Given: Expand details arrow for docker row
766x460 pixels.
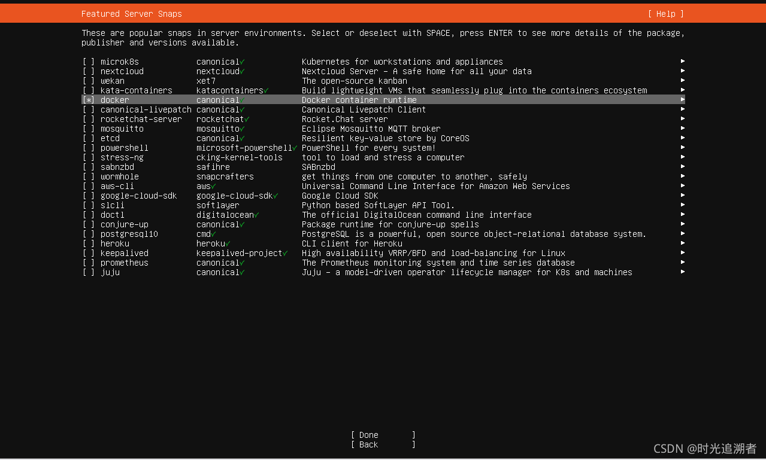Looking at the screenshot, I should 683,99.
